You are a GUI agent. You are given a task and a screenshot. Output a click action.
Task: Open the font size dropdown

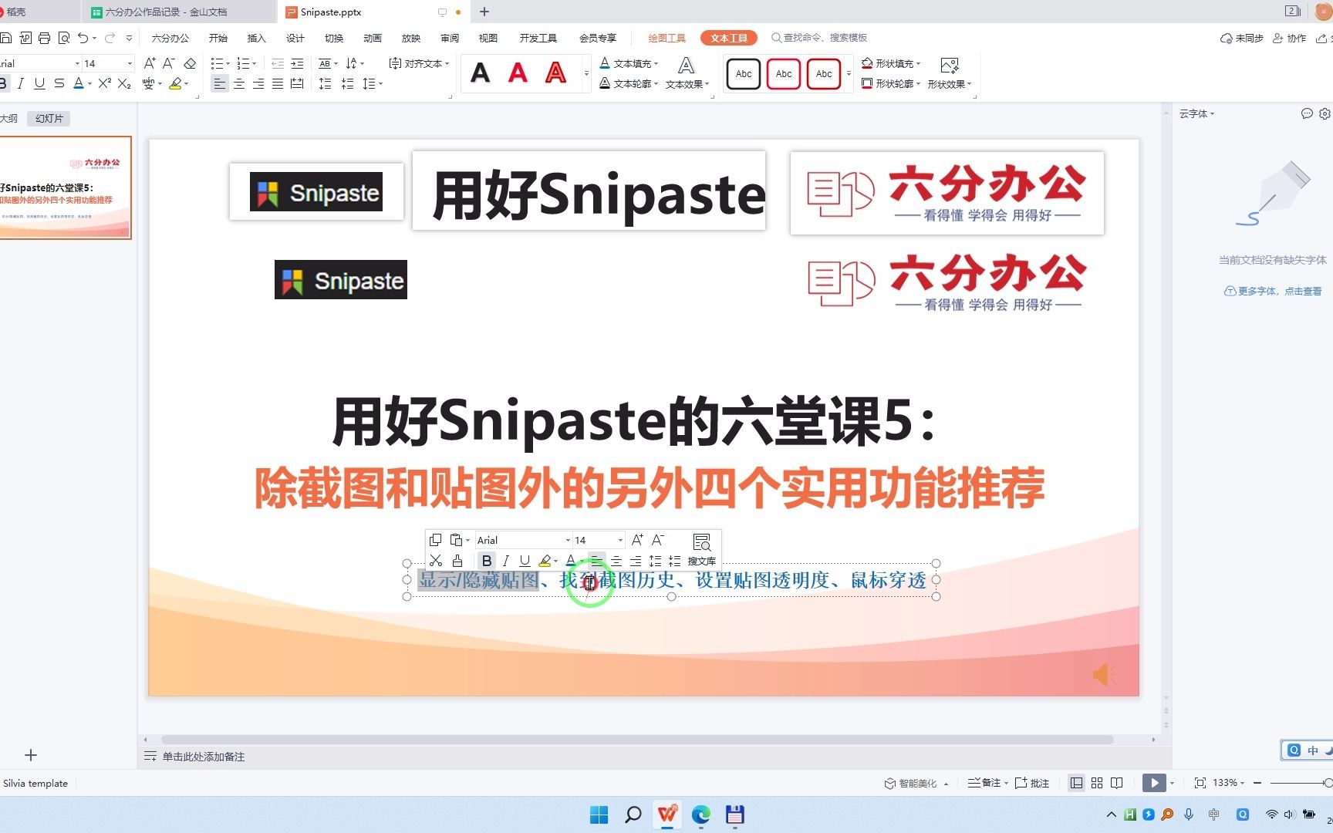128,63
